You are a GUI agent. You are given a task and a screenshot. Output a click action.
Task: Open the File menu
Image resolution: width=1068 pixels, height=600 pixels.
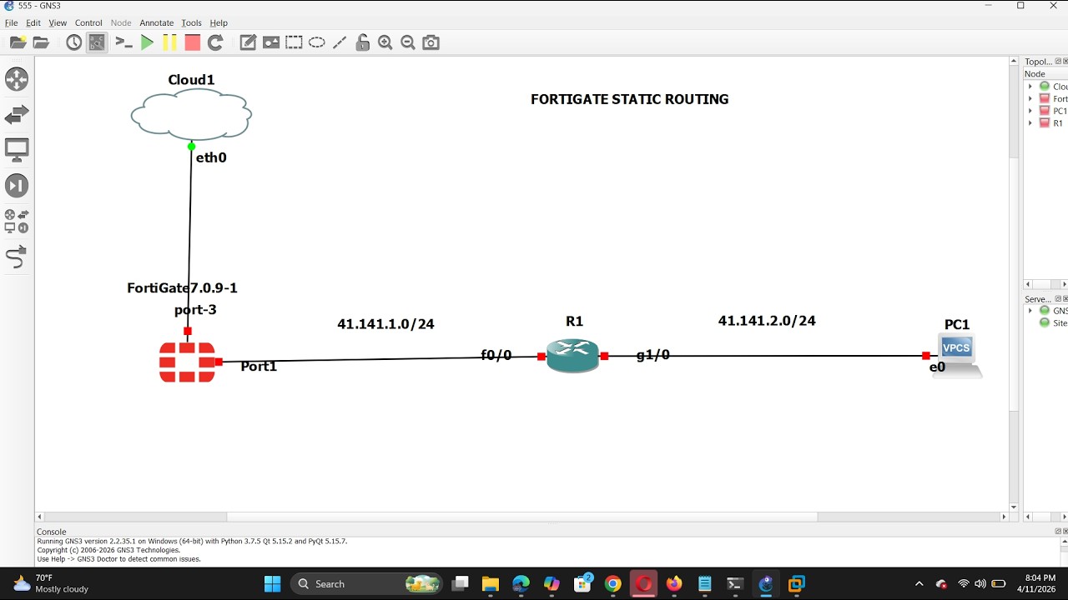11,22
